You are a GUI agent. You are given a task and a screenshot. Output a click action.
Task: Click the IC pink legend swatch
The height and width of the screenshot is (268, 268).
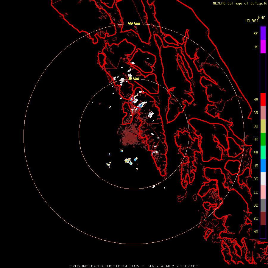(263, 192)
